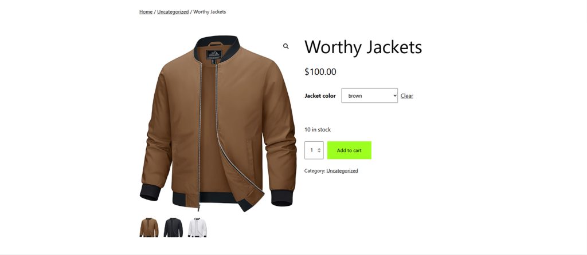Open the Jacket color dropdown showing brown

(x=370, y=95)
